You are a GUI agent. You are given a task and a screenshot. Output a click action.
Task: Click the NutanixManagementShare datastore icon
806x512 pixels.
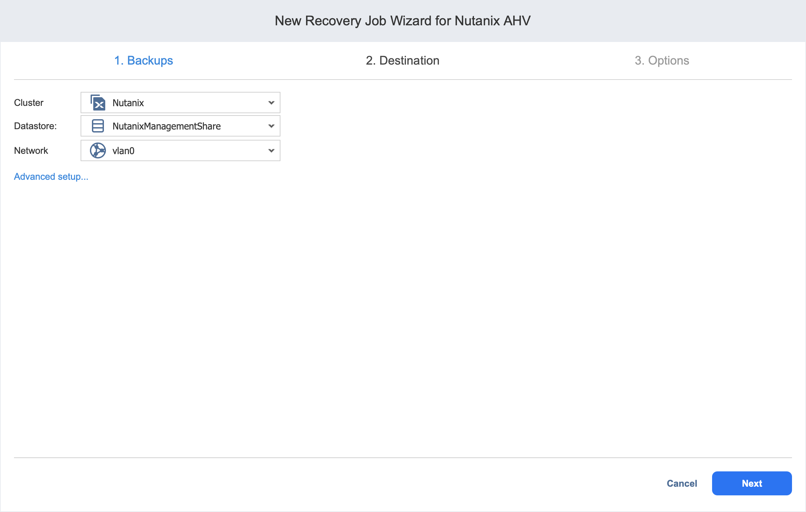coord(98,126)
